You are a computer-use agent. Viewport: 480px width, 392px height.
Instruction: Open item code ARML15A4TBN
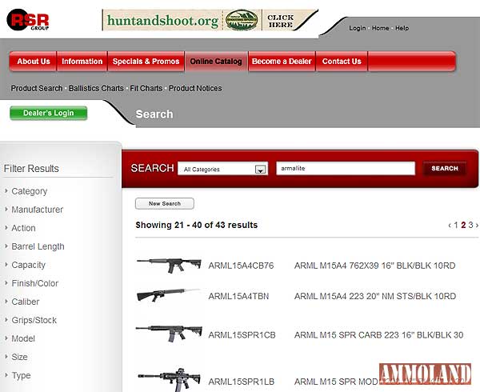238,296
